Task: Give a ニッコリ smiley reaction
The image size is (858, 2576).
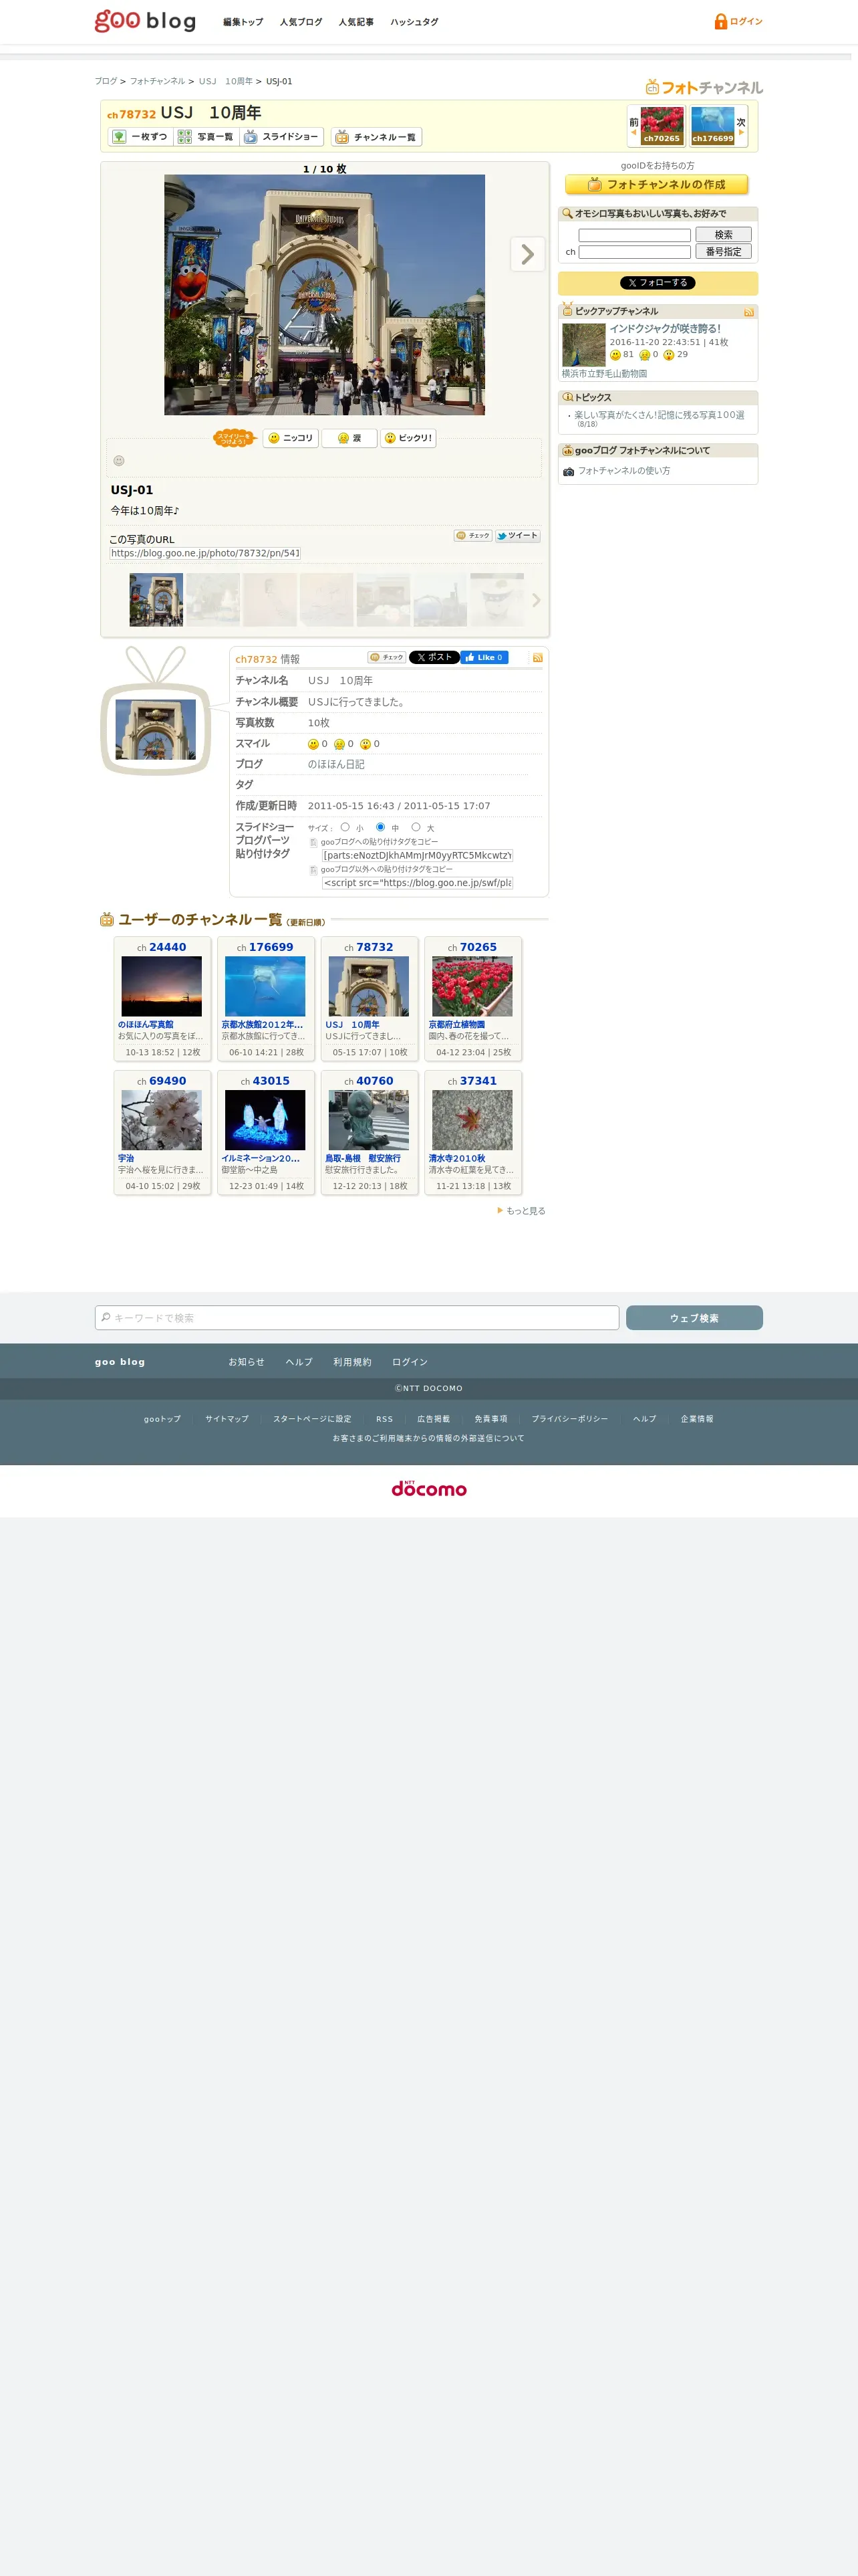Action: (291, 438)
